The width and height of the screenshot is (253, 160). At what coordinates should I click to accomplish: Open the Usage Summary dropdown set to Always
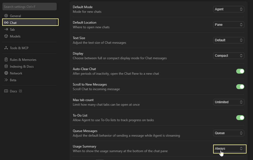tap(229, 149)
